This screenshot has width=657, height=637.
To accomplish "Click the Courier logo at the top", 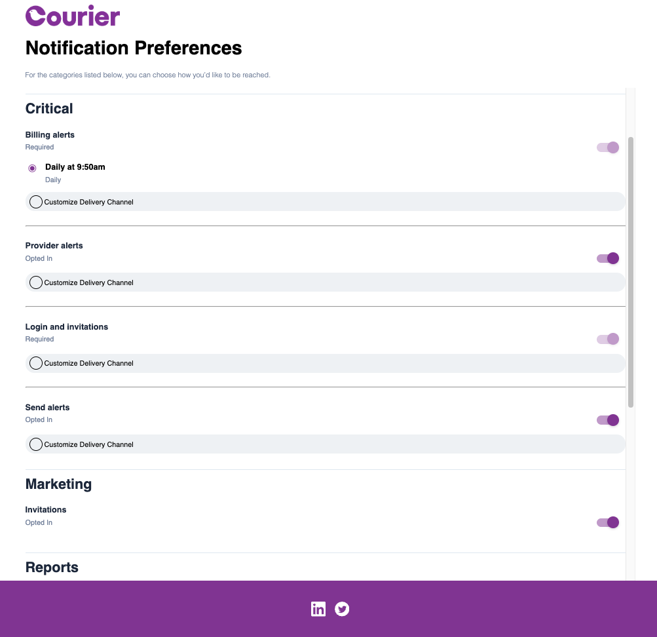I will [72, 16].
